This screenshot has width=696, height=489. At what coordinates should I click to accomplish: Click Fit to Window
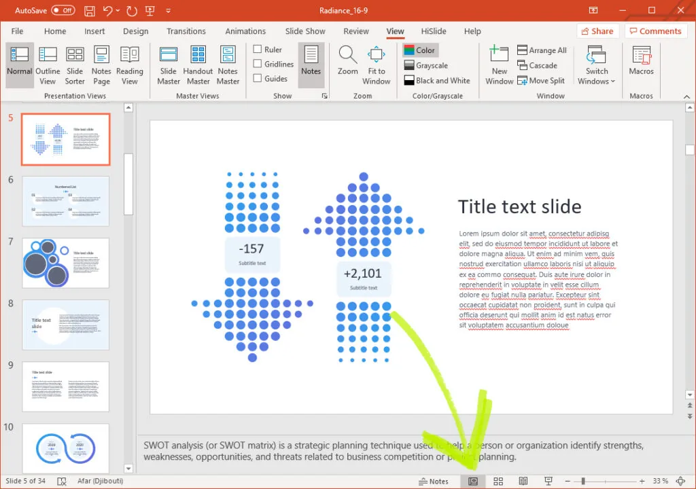tap(377, 66)
